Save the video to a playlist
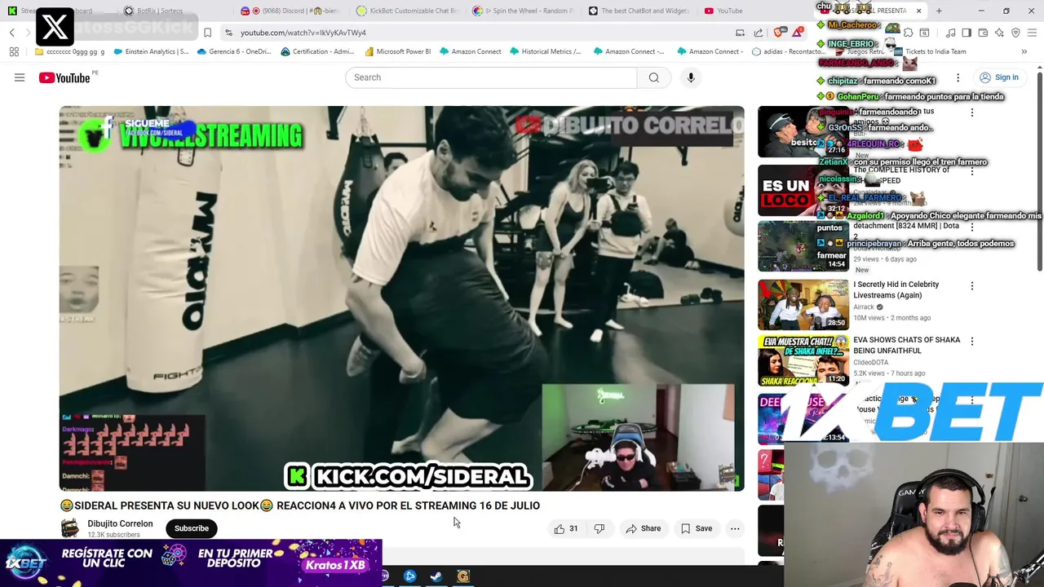The width and height of the screenshot is (1044, 587). 697,528
